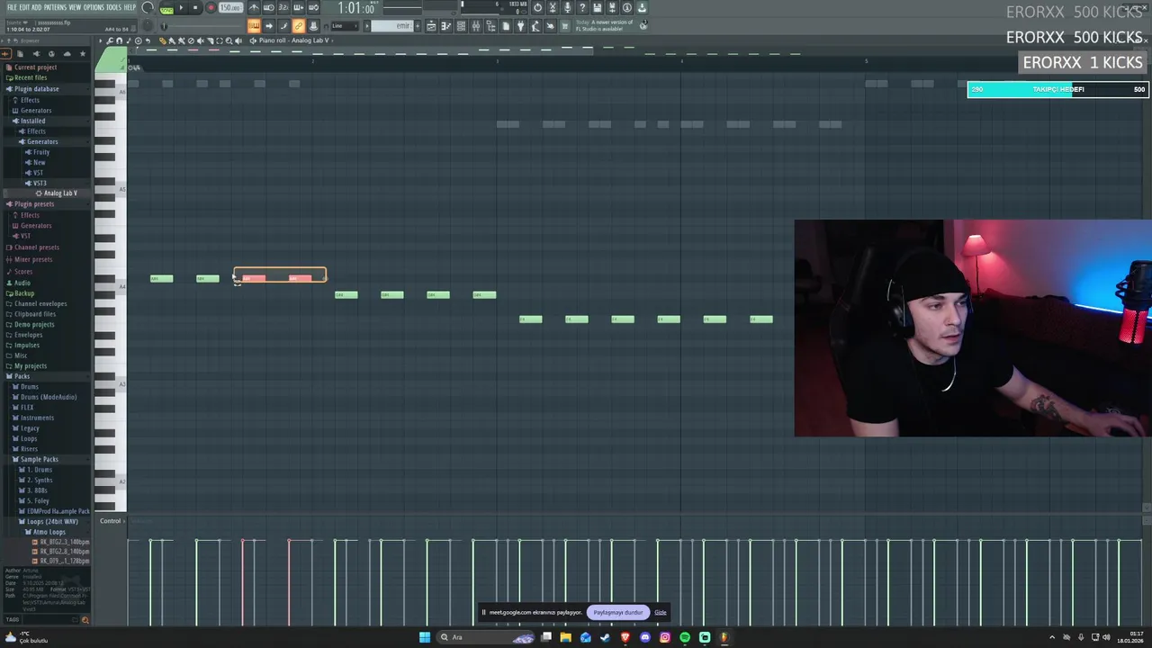Viewport: 1152px width, 648px height.
Task: Click the piano roll playback speaker tool
Action: [238, 40]
